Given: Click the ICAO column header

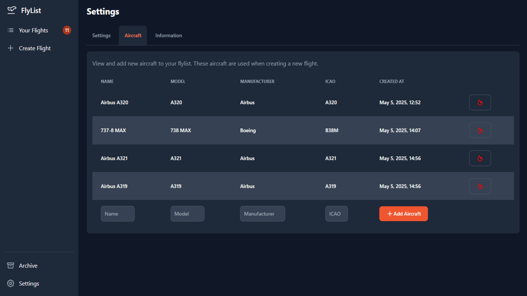Looking at the screenshot, I should [330, 81].
